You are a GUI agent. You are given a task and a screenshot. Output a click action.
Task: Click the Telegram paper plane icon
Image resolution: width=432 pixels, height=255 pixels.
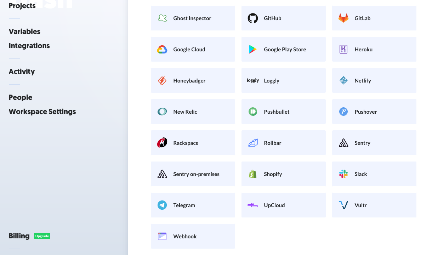click(162, 205)
